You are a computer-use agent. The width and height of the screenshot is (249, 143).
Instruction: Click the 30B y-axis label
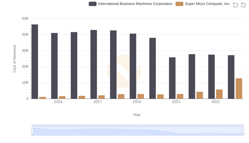pos(25,51)
